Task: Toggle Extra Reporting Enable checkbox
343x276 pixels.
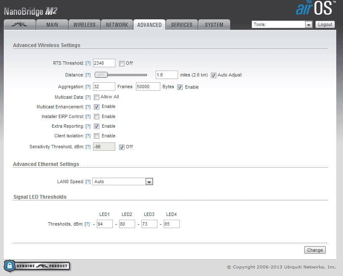Action: click(x=96, y=126)
